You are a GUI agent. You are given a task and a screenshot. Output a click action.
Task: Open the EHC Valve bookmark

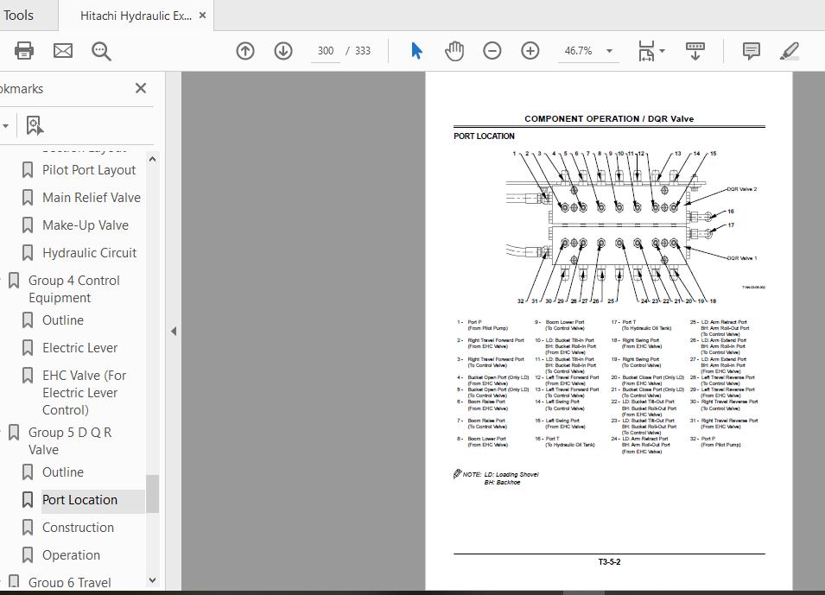click(84, 392)
